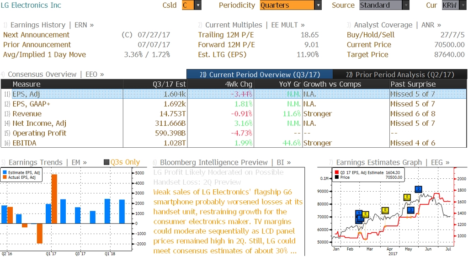Screen dimensions: 468x257
Task: Click EBITDA YoY growth 44.6%
Action: coord(292,143)
